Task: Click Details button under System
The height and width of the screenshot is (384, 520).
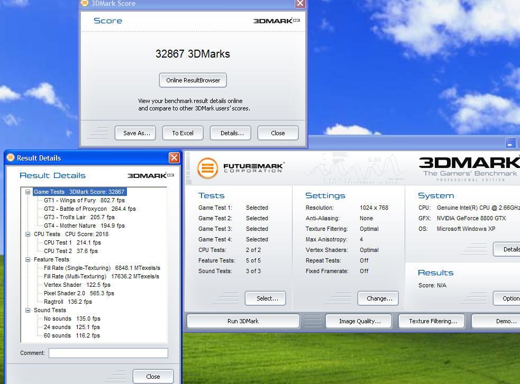Action: click(x=507, y=249)
